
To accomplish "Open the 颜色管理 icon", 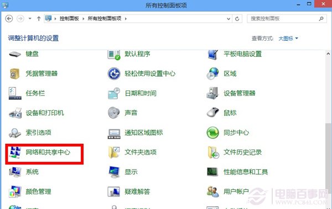I will 15,191.
